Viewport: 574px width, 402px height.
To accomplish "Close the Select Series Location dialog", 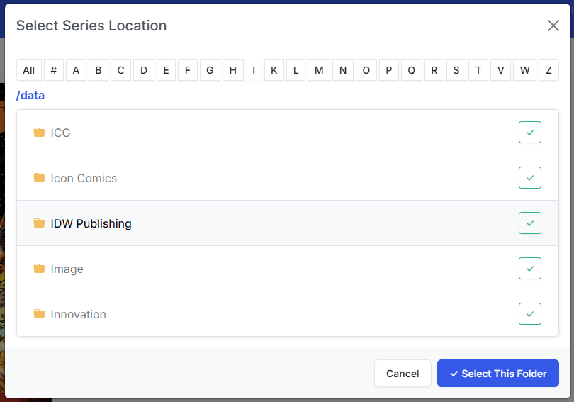I will point(553,26).
